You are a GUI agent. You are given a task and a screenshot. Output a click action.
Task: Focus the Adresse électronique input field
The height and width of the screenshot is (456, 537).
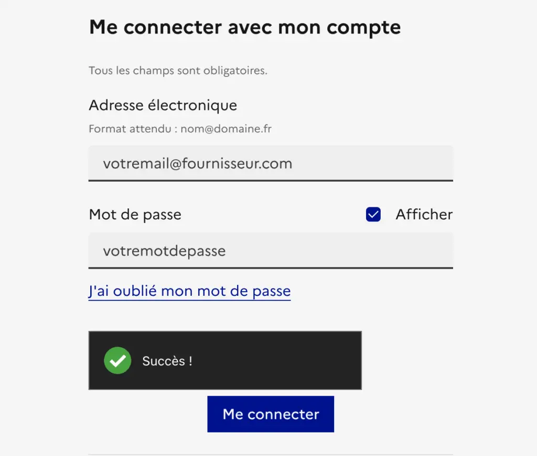point(271,163)
